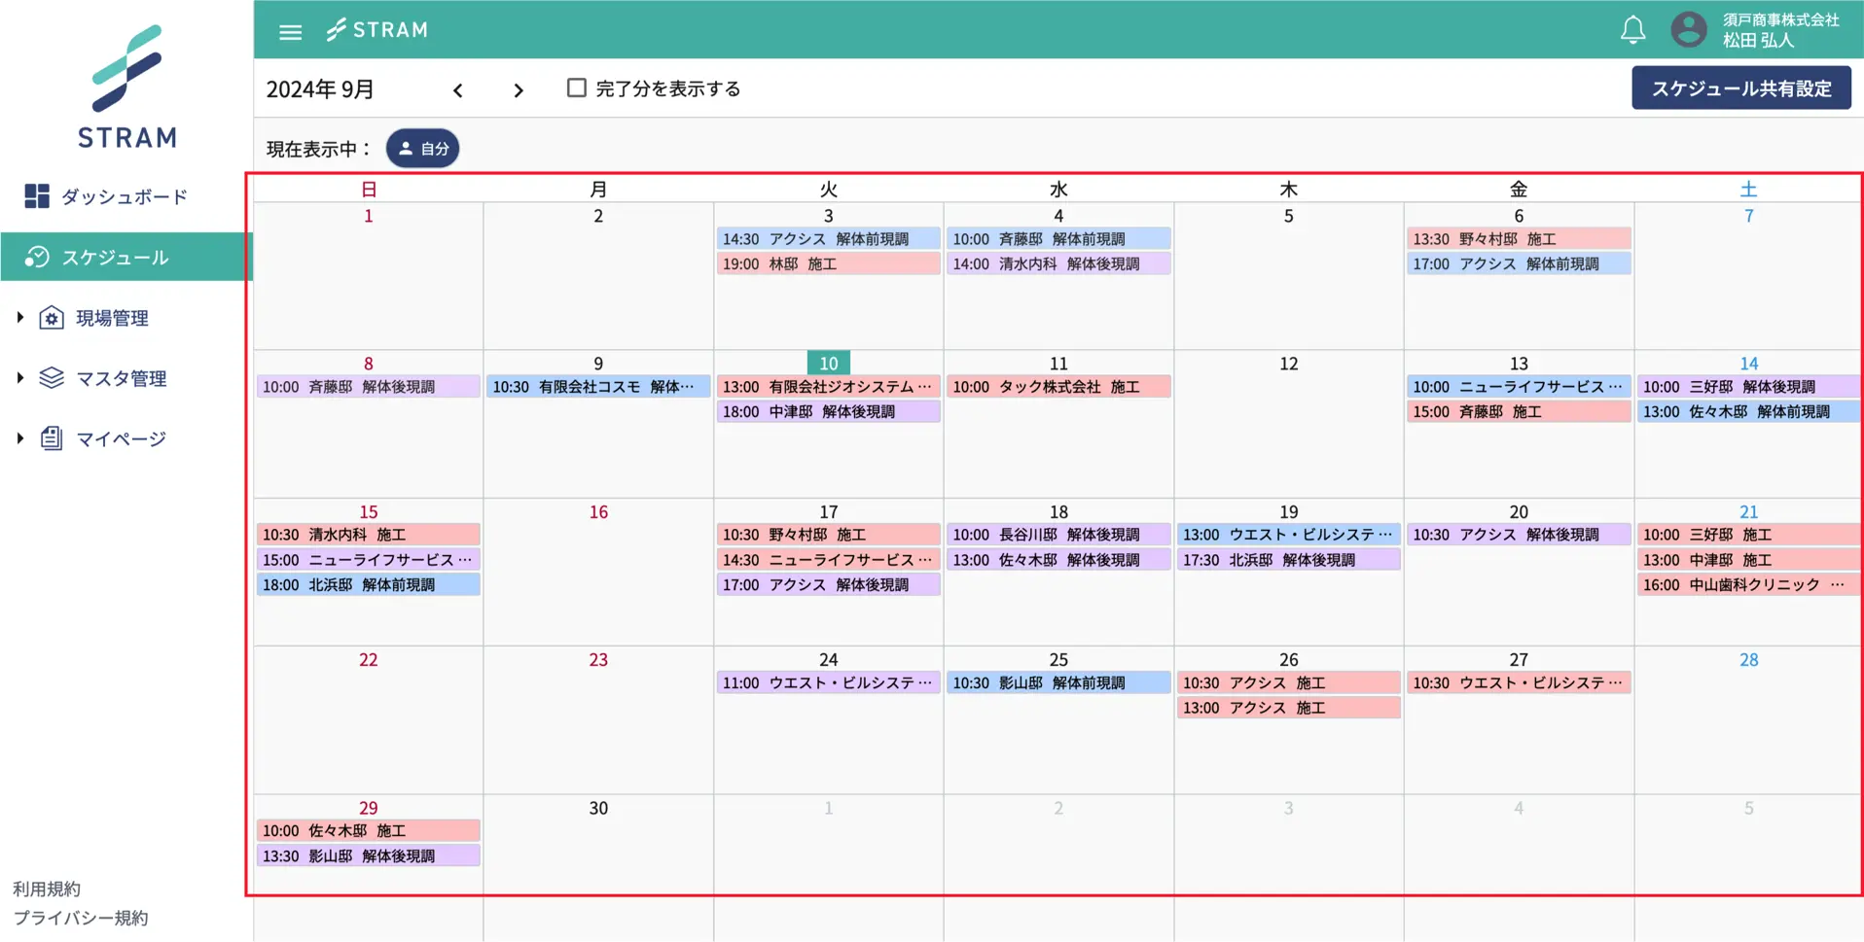
Task: Click the 自分 display filter chip
Action: coord(423,149)
